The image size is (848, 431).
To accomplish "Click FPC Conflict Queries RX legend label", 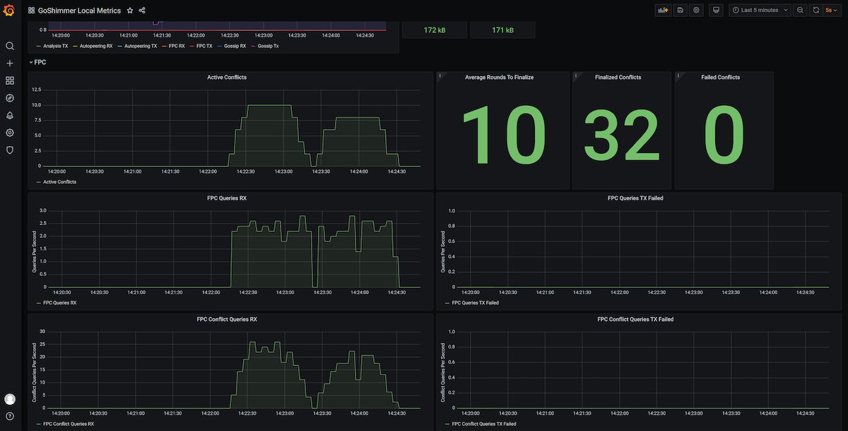I will pyautogui.click(x=69, y=424).
